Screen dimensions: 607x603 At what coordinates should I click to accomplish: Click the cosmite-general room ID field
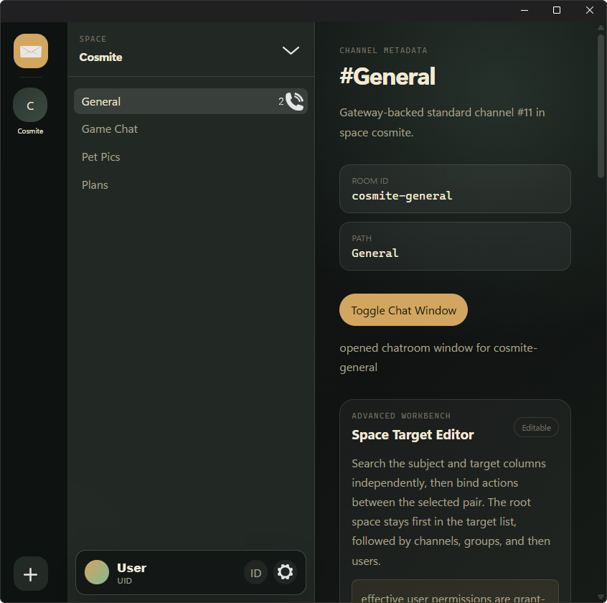(x=455, y=189)
